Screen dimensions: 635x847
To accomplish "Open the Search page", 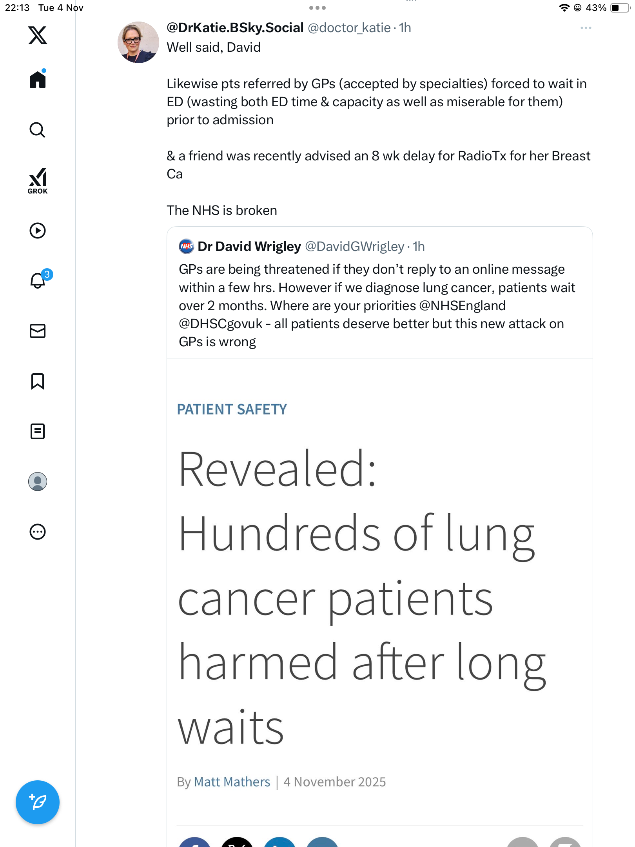I will point(38,130).
